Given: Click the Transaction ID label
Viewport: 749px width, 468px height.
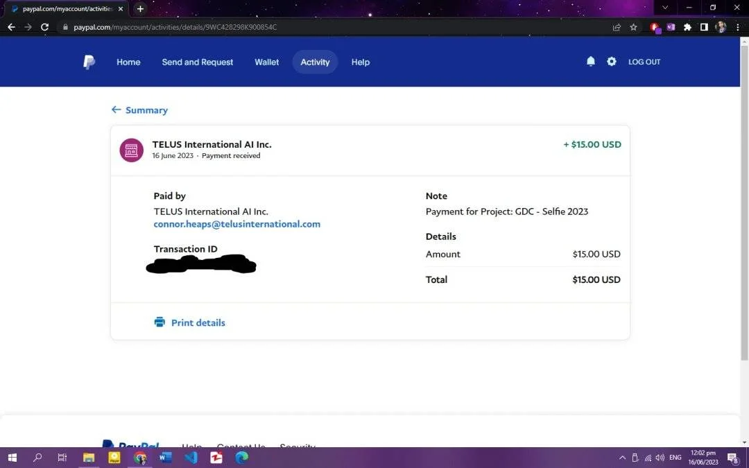Looking at the screenshot, I should point(185,249).
